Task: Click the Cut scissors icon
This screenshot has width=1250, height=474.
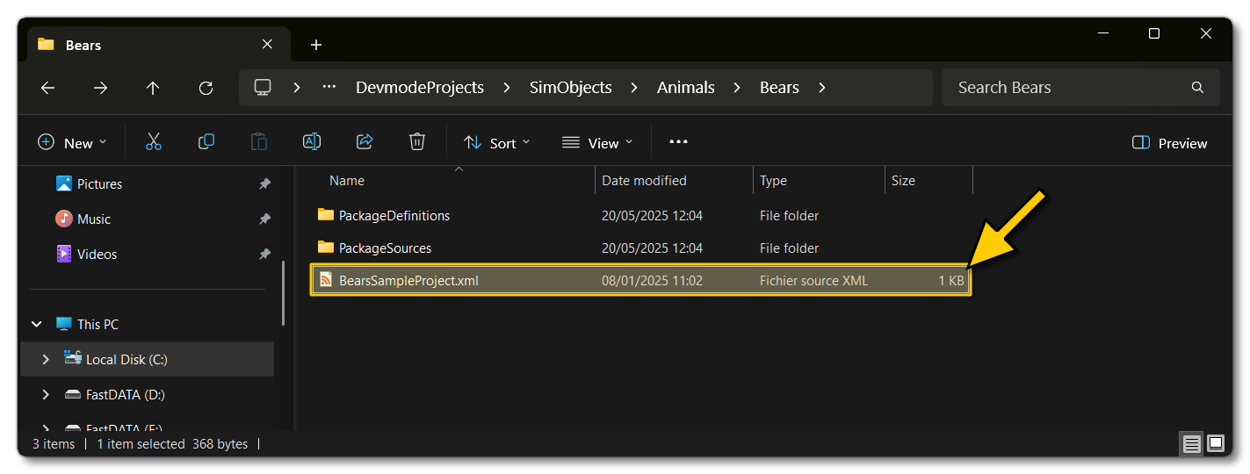Action: [x=154, y=142]
